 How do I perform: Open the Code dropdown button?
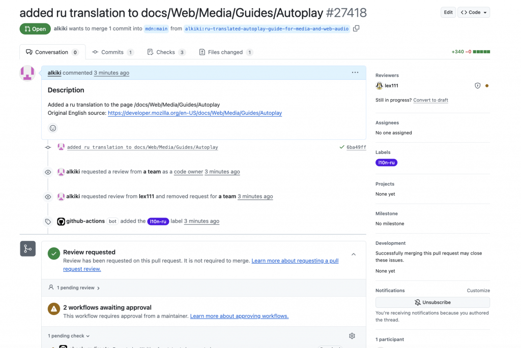tap(473, 12)
